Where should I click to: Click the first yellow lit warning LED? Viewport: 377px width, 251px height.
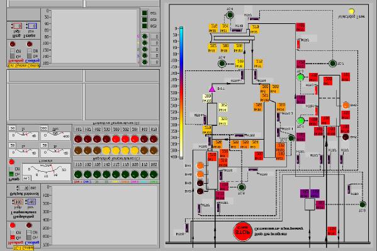106,150
